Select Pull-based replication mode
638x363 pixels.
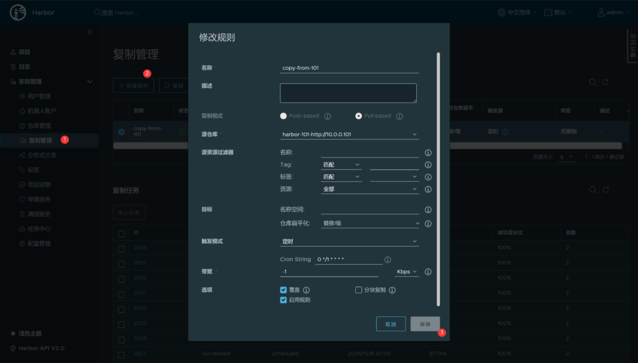point(358,116)
